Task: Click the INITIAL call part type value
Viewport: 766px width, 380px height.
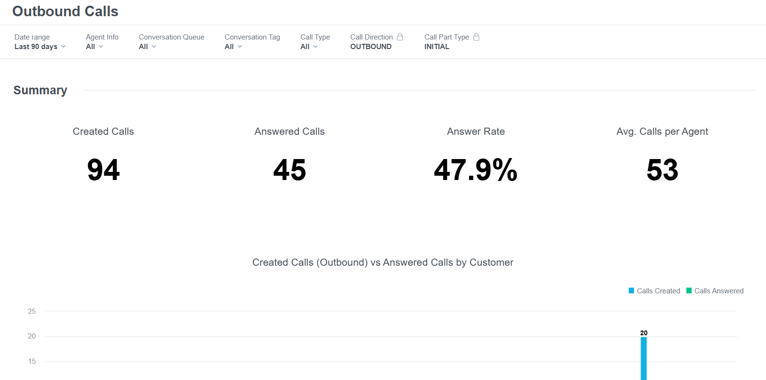Action: [437, 47]
